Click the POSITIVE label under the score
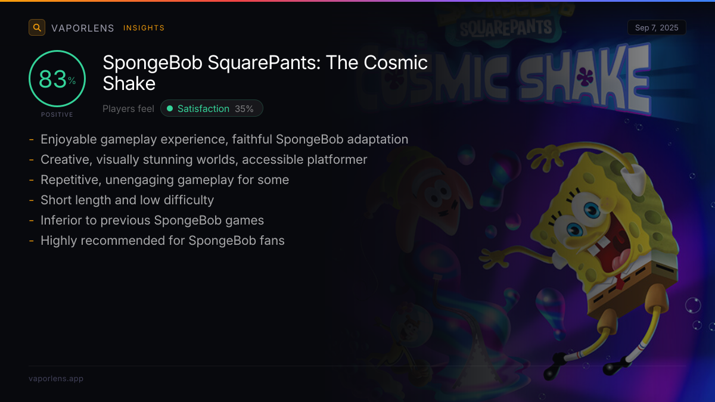The image size is (715, 402). pos(57,114)
